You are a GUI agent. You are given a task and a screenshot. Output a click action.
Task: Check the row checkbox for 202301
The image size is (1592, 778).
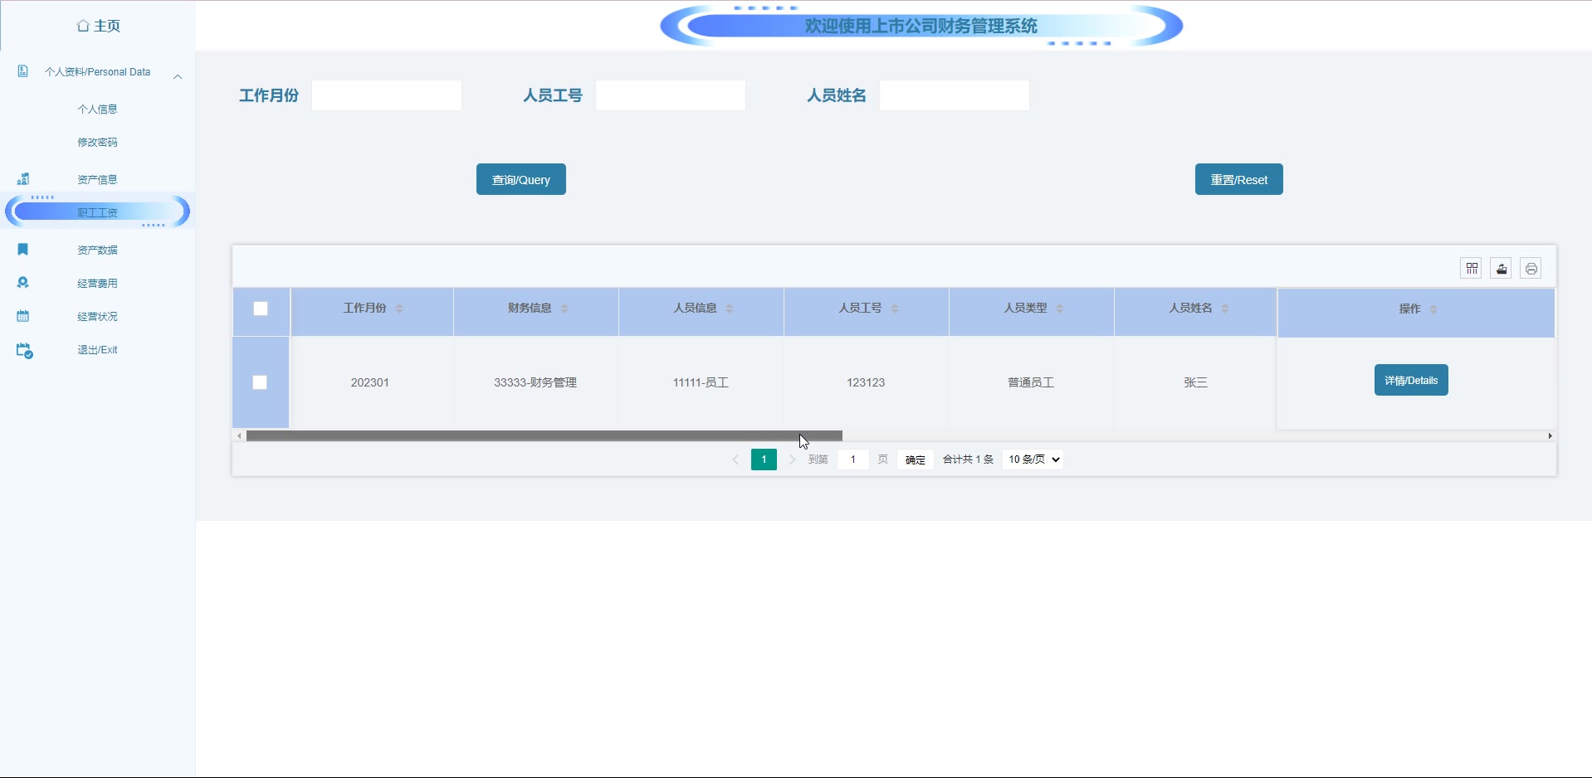pyautogui.click(x=260, y=382)
